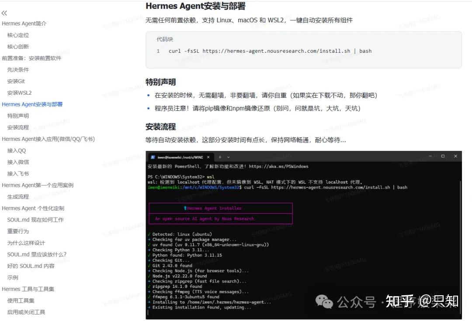This screenshot has height=321, width=472.
Task: Open Hermes Agent第一个应用案例 outline entry
Action: 38,185
